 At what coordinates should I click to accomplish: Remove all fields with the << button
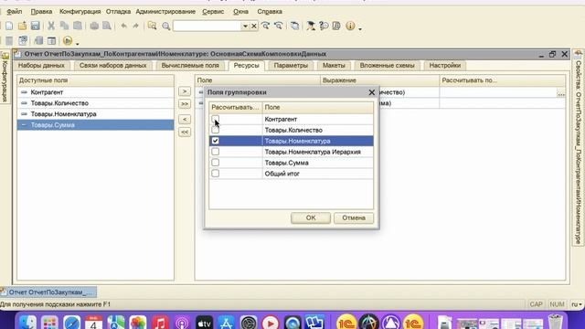pyautogui.click(x=185, y=132)
